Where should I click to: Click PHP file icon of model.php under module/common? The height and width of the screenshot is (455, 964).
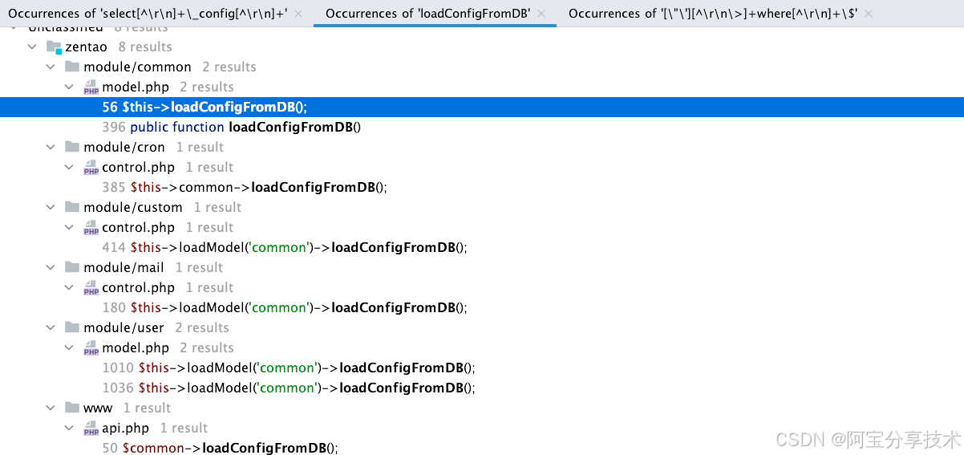coord(91,87)
